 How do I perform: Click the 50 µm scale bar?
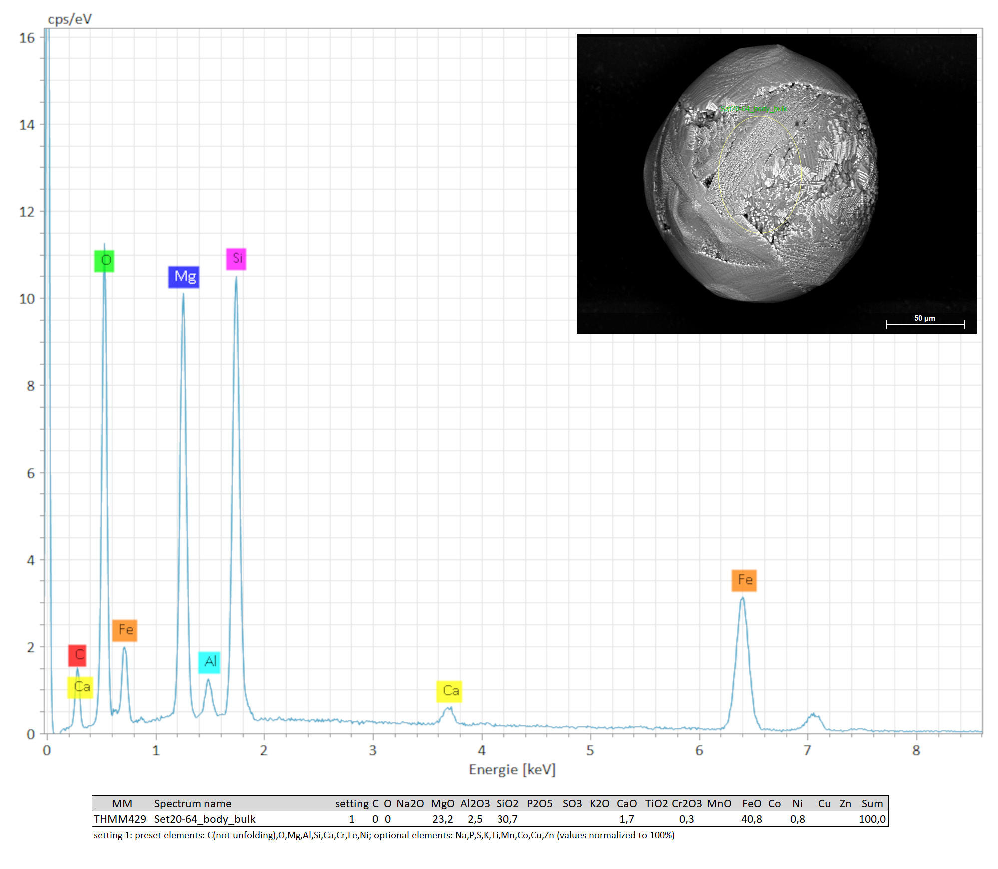(925, 323)
